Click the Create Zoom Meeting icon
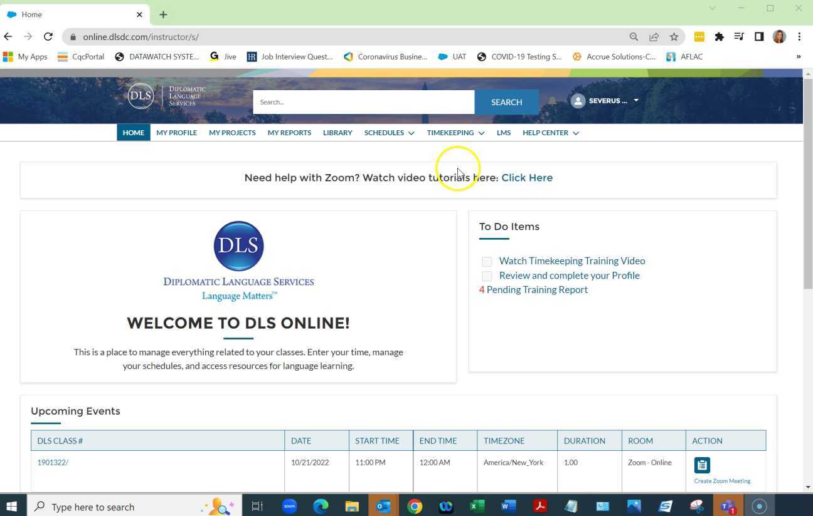The image size is (813, 516). [x=702, y=465]
